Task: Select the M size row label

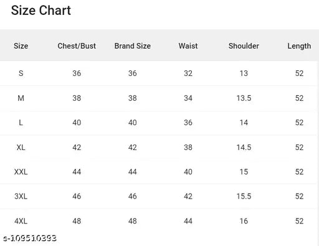Action: click(21, 98)
